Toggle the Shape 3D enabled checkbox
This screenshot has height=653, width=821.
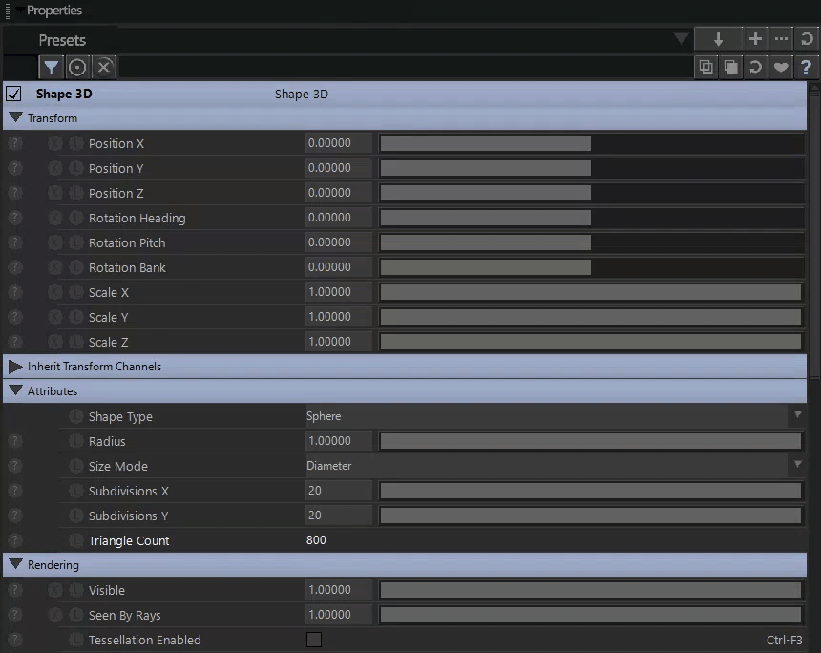coord(13,94)
